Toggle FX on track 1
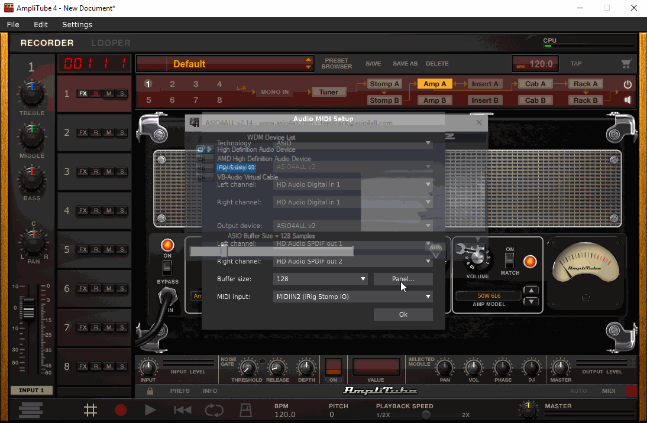Screen dimensions: 647x423 pos(83,94)
